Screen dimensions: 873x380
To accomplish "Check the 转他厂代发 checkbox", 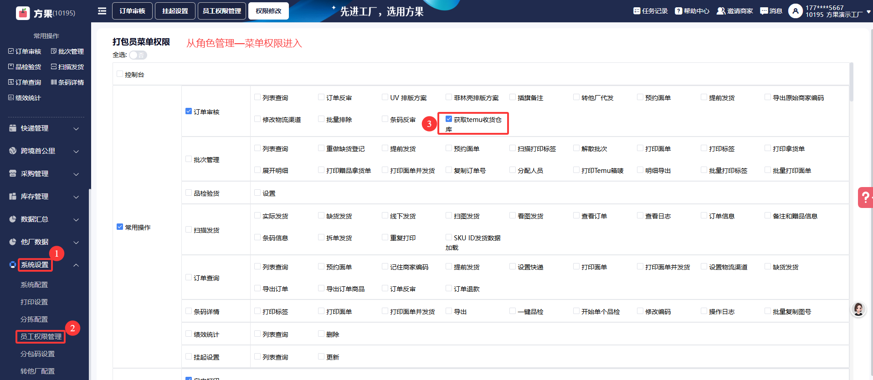I will (576, 97).
